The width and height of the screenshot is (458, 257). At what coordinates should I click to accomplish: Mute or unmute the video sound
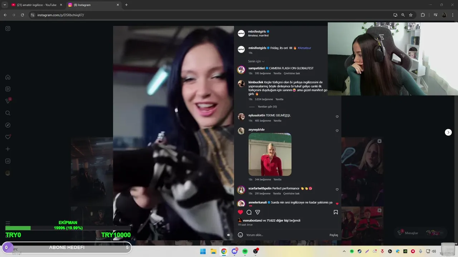(229, 235)
